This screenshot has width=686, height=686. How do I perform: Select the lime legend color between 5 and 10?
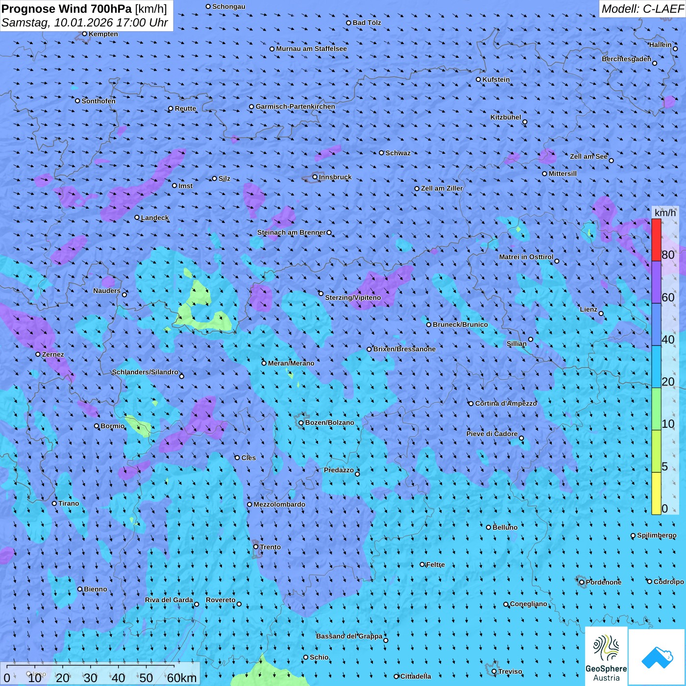[656, 451]
